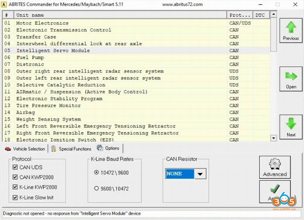Select Electronic Ignition Switch (EZS) row

click(136, 139)
